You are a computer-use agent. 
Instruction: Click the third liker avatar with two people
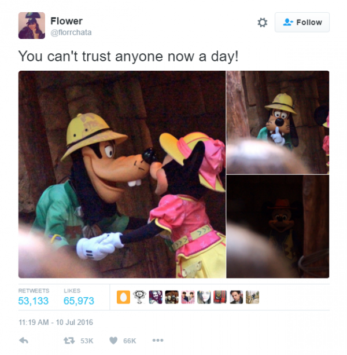(x=156, y=297)
